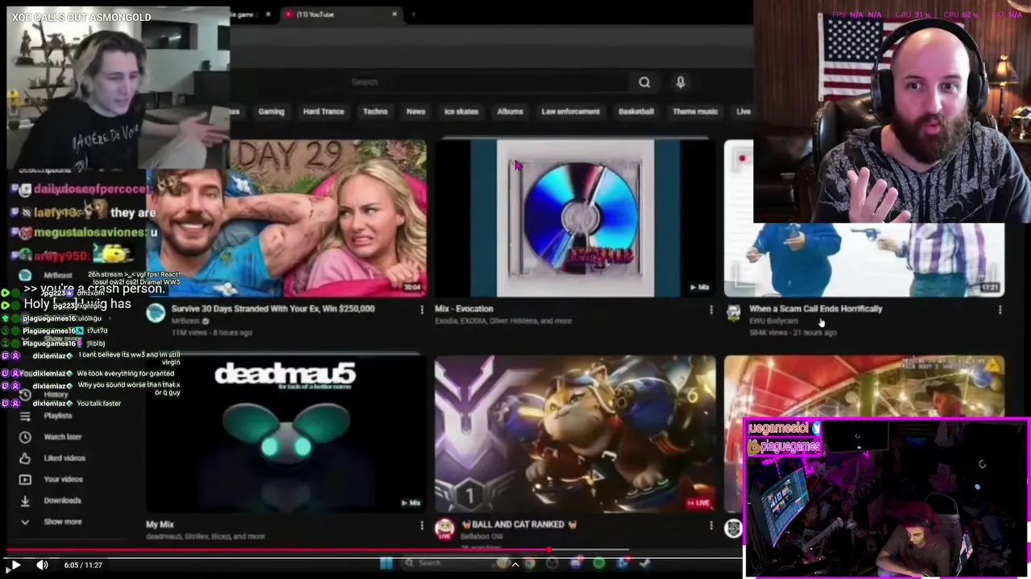Click the voice search microphone icon
Viewport: 1031px width, 579px height.
681,82
